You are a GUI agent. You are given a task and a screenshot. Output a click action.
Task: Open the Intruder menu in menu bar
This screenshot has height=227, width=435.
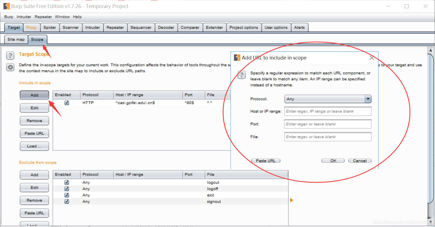24,17
